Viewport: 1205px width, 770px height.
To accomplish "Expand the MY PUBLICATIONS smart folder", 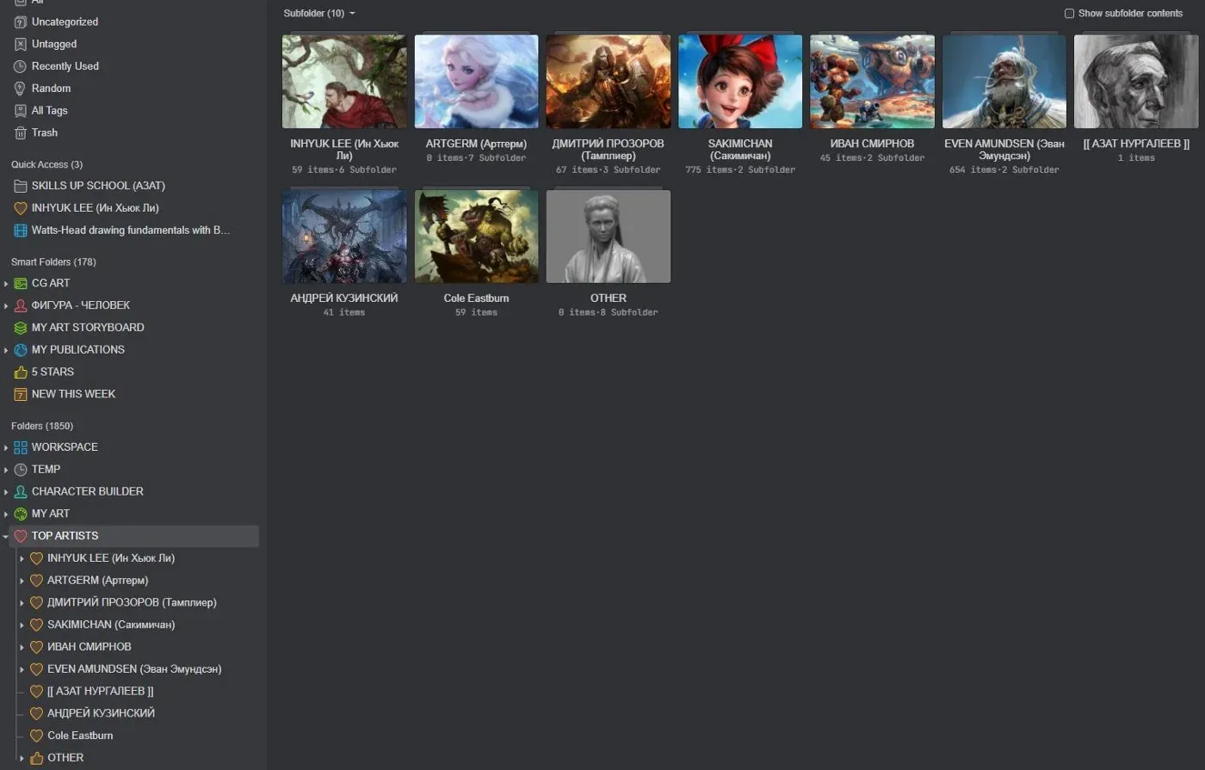I will coord(6,350).
